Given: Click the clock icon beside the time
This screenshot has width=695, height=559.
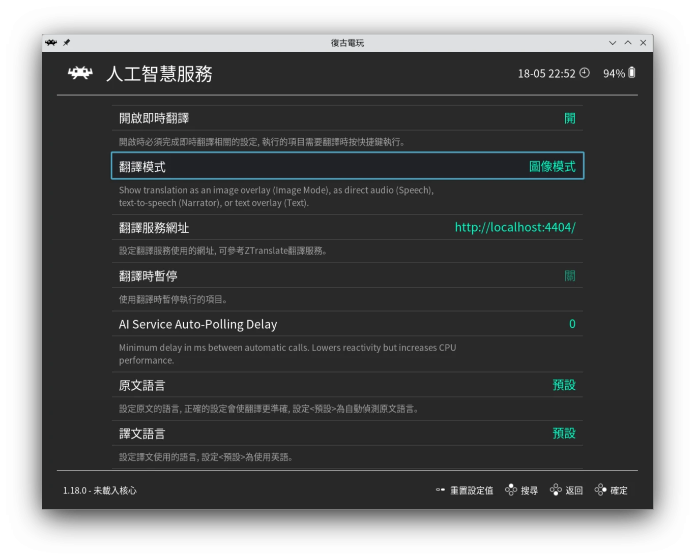Looking at the screenshot, I should pyautogui.click(x=585, y=73).
